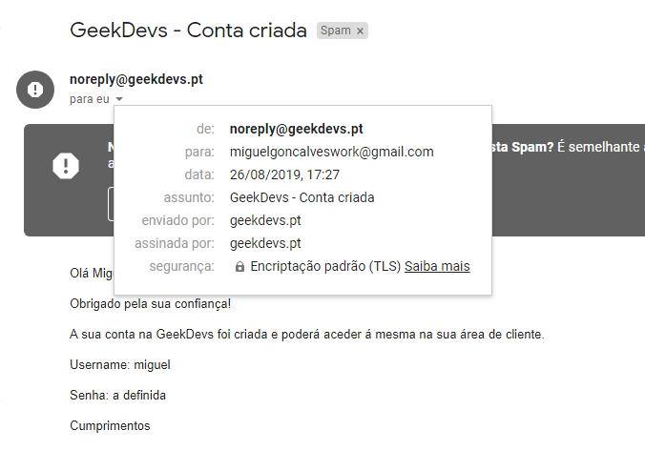
Task: Click 'enviado por' value geekdevs.pt
Action: [x=265, y=221]
